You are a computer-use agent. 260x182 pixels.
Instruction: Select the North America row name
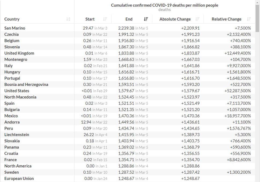[x=18, y=166]
